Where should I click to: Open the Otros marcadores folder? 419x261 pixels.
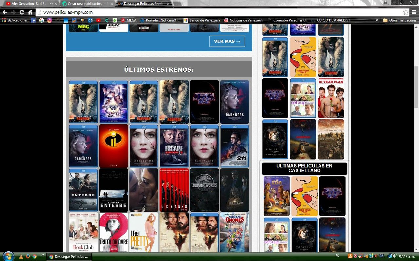point(399,20)
